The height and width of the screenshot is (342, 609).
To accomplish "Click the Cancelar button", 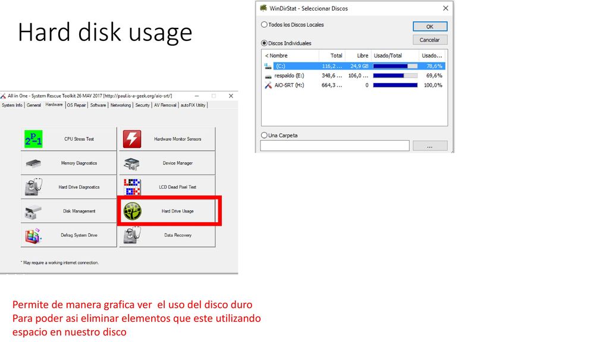I will tap(430, 40).
